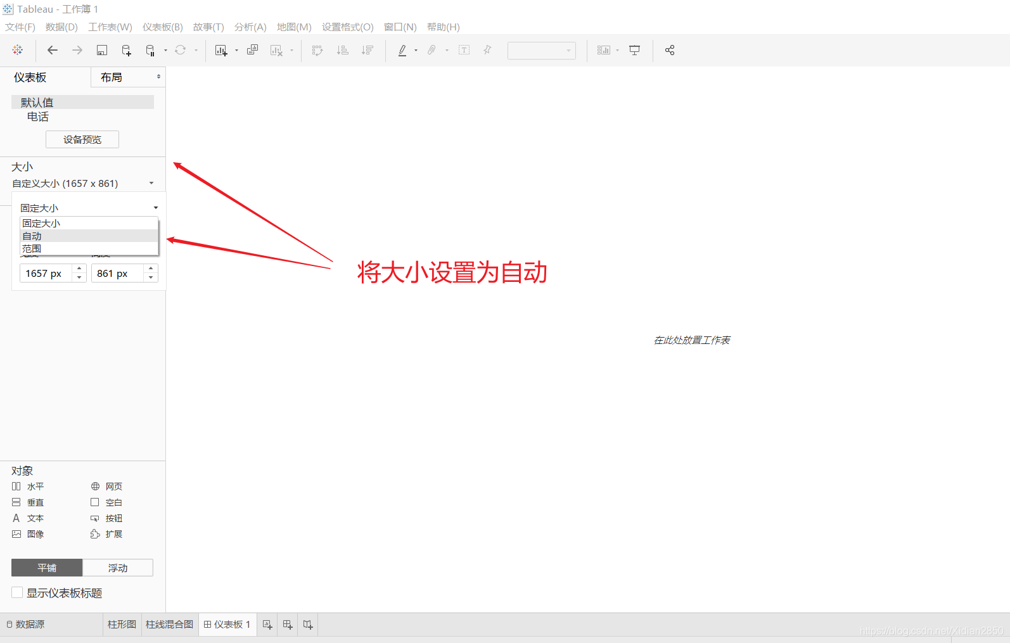The image size is (1010, 643).
Task: Select the Vertical container object
Action: tap(28, 502)
